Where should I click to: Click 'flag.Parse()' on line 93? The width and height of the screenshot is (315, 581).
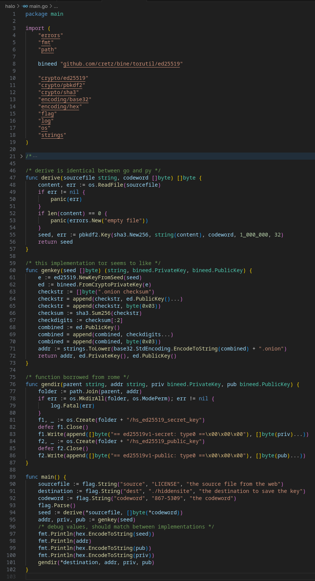tap(57, 505)
